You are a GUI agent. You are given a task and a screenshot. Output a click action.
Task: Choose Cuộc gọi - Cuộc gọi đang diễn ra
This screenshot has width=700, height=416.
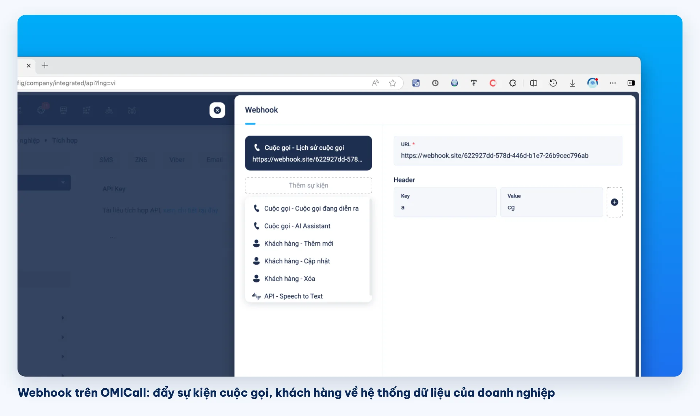(308, 208)
